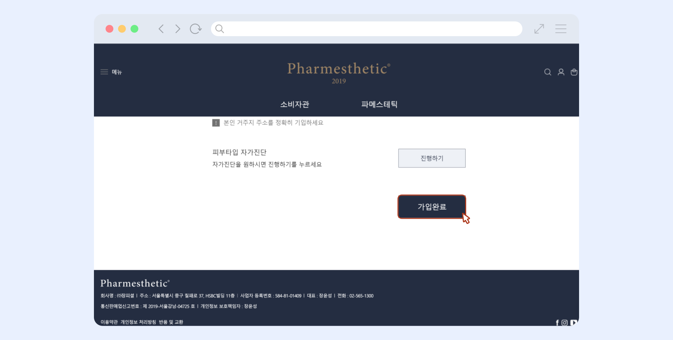Viewport: 673px width, 340px height.
Task: Click the footer text '개인정보 보호책임자 : 장윤성'
Action: (x=229, y=306)
